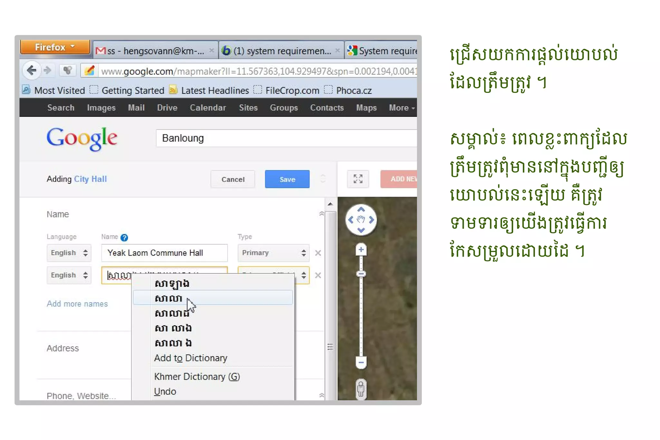Open the FileCrop.com bookmark
The width and height of the screenshot is (660, 440).
[x=286, y=90]
